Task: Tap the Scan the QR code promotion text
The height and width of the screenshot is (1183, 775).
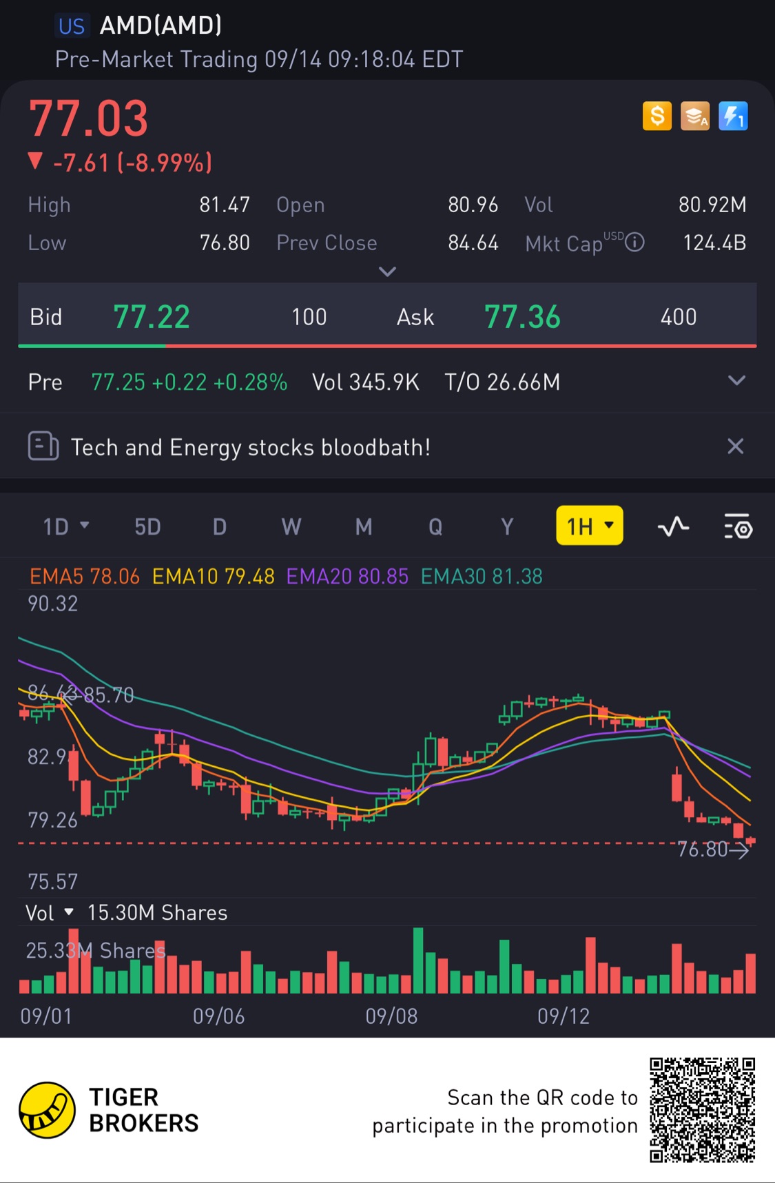Action: coord(505,1111)
